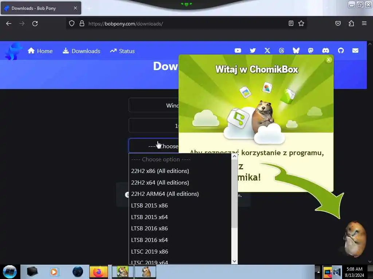Open the media player taskbar icon
The image size is (373, 279).
(x=54, y=272)
